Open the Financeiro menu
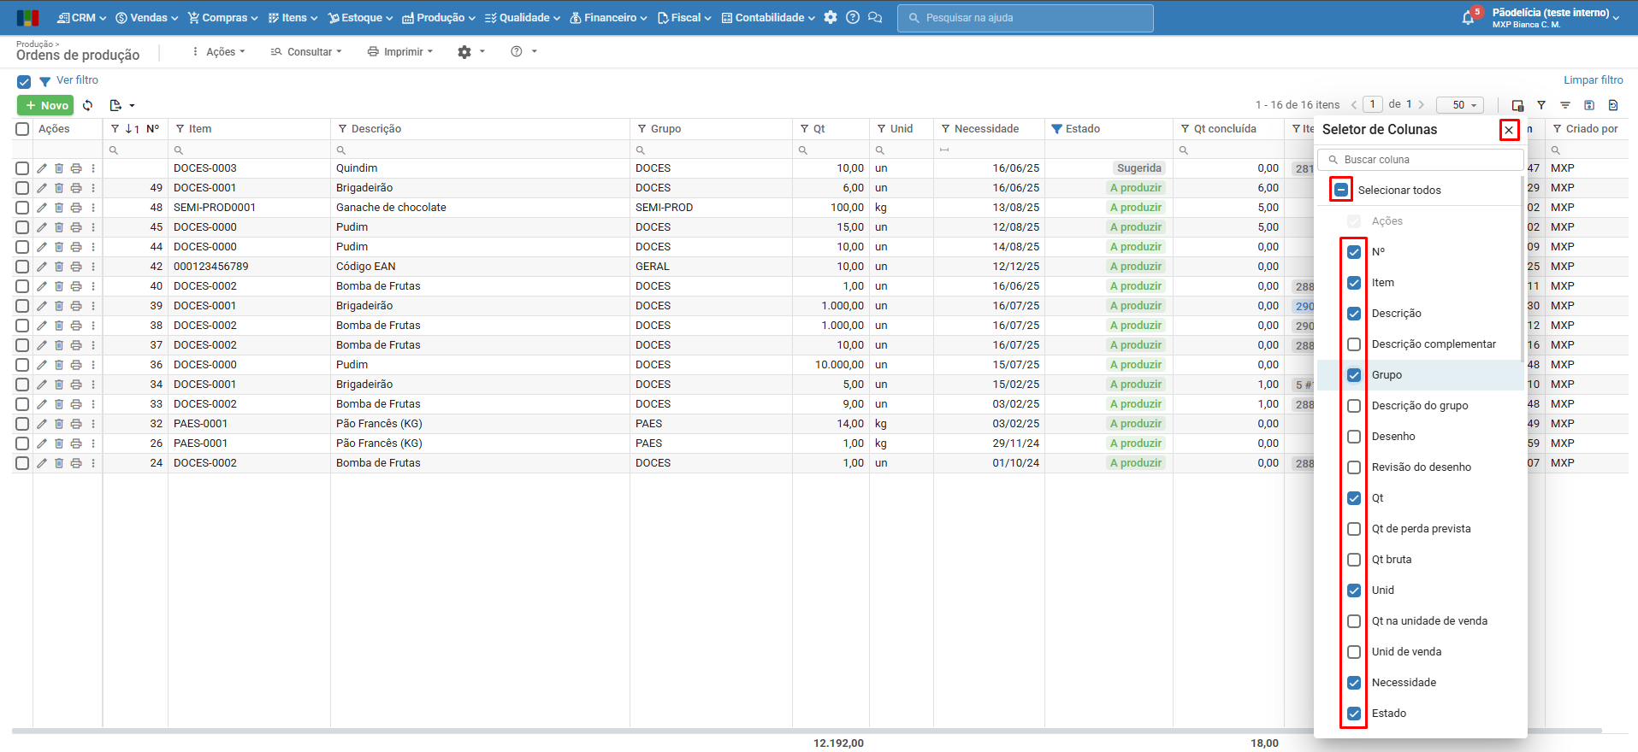 pos(608,18)
